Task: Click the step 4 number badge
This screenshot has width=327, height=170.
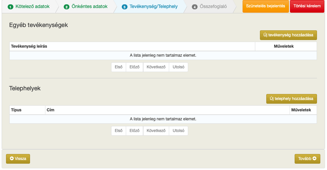Action: [x=195, y=7]
